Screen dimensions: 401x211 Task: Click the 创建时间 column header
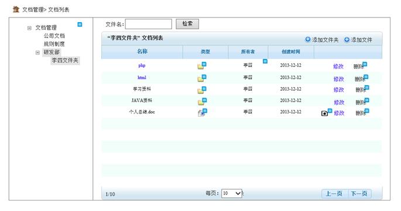291,52
